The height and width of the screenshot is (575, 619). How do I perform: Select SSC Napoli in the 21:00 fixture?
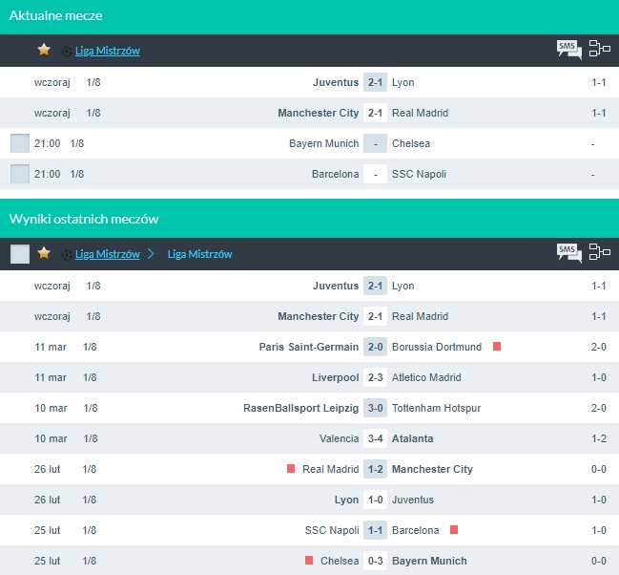419,174
